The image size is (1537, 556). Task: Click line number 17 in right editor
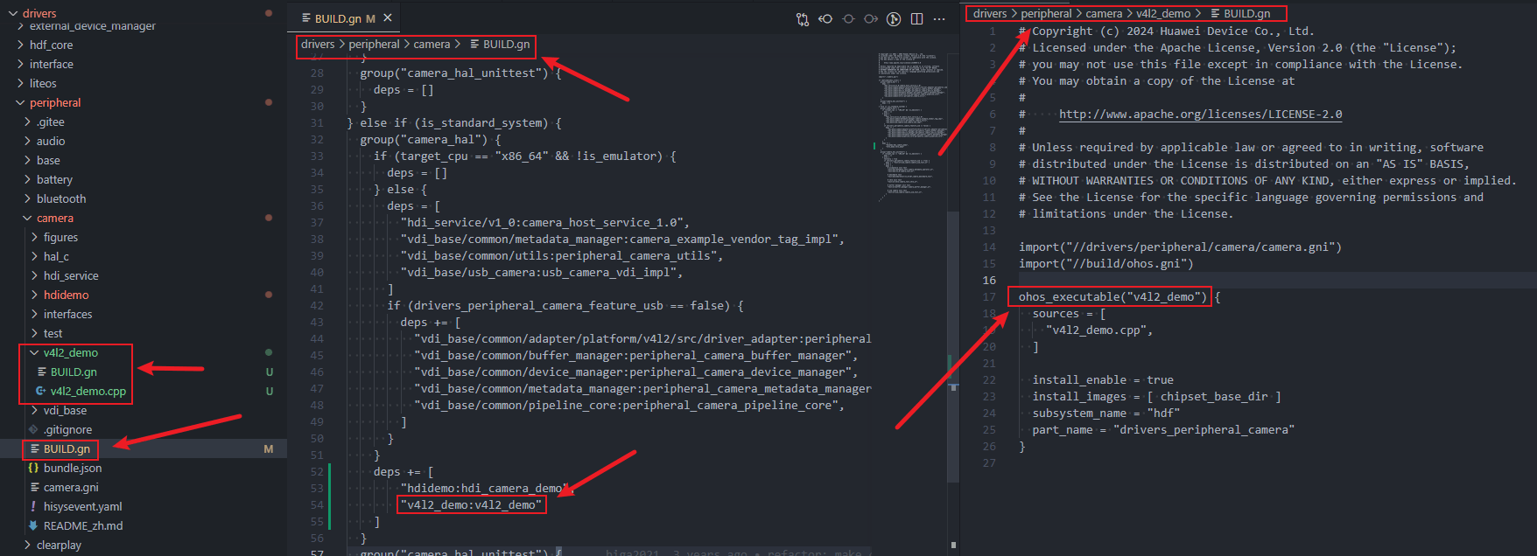(x=989, y=296)
